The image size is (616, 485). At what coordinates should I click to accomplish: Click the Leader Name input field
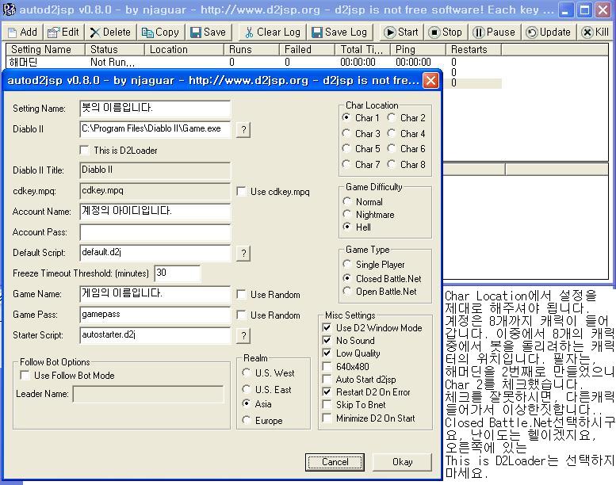pos(148,394)
